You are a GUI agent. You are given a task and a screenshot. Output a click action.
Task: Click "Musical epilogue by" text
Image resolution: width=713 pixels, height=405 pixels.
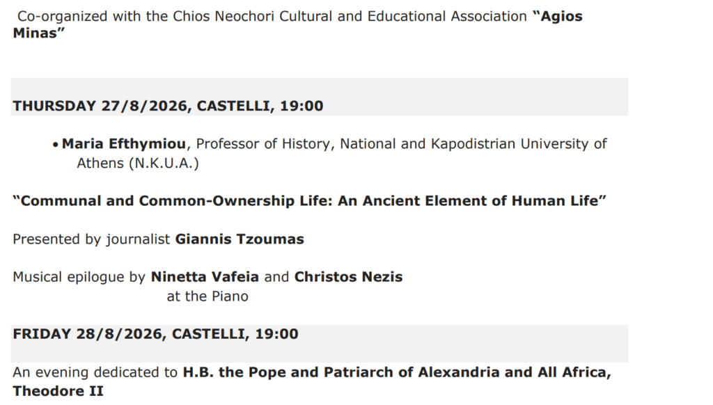[79, 277]
